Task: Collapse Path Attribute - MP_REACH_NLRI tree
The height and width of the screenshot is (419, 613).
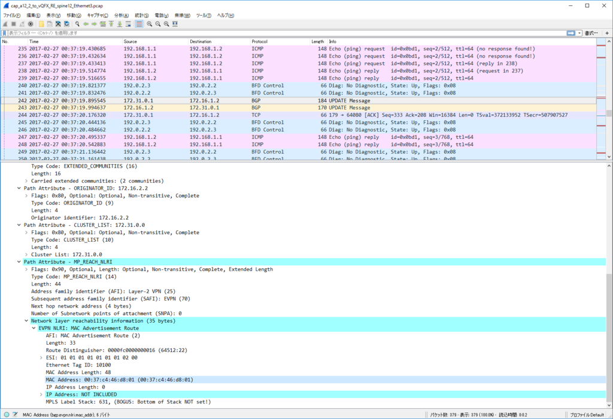Action: 19,262
